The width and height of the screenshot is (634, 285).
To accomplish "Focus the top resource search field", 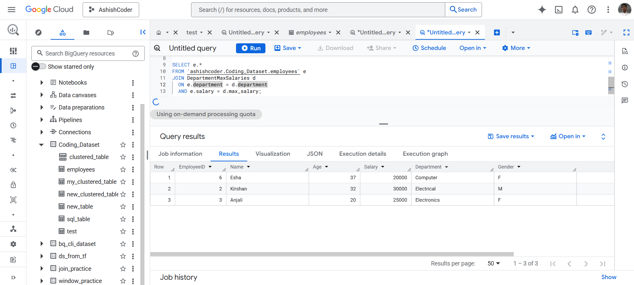I will [x=318, y=10].
